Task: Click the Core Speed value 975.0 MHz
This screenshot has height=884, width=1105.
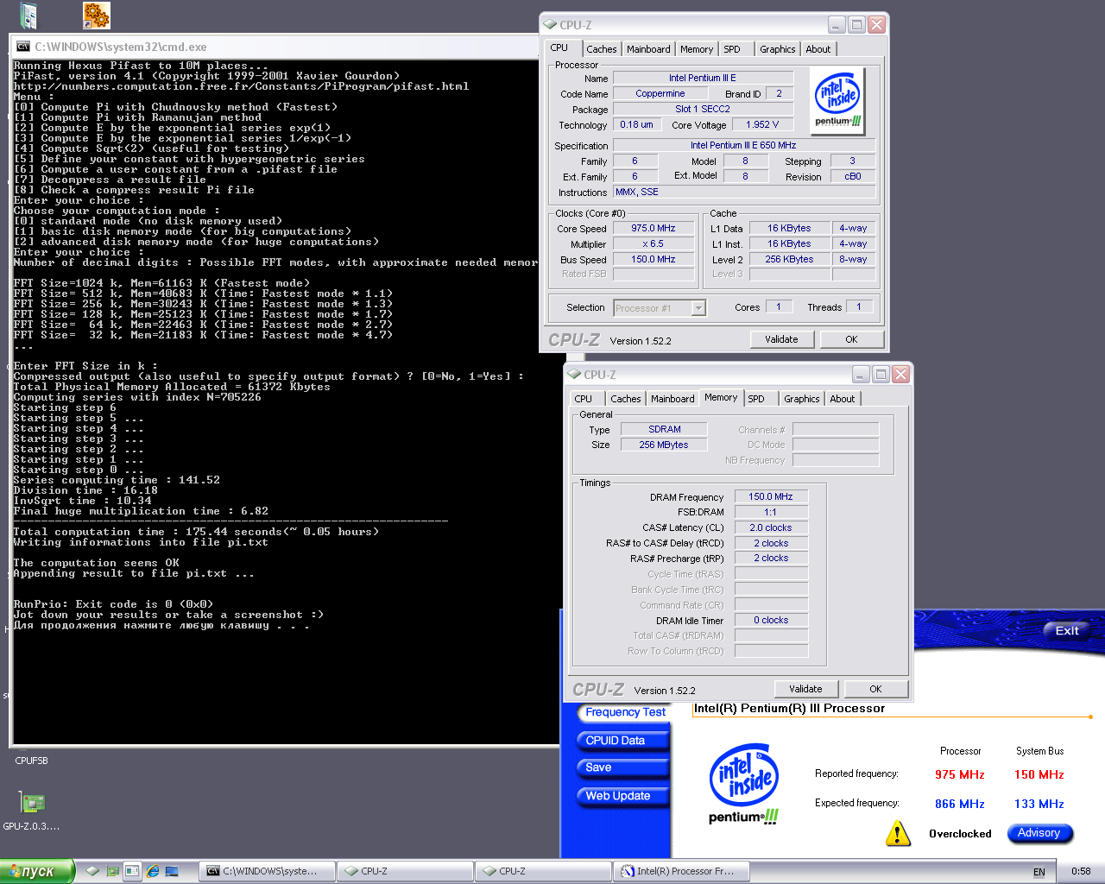Action: click(654, 228)
